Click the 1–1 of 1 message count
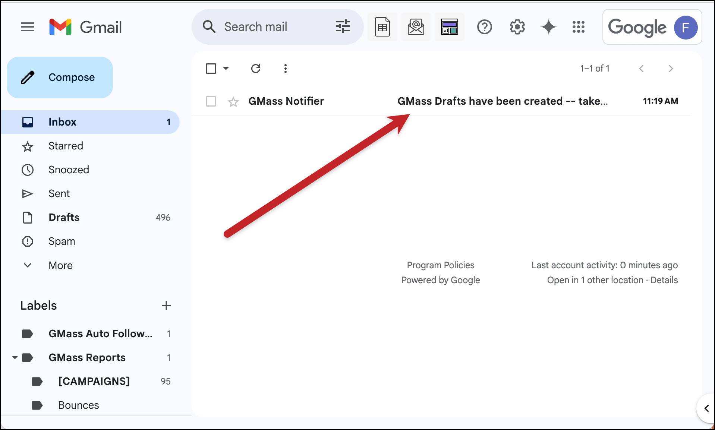The image size is (715, 430). (595, 69)
